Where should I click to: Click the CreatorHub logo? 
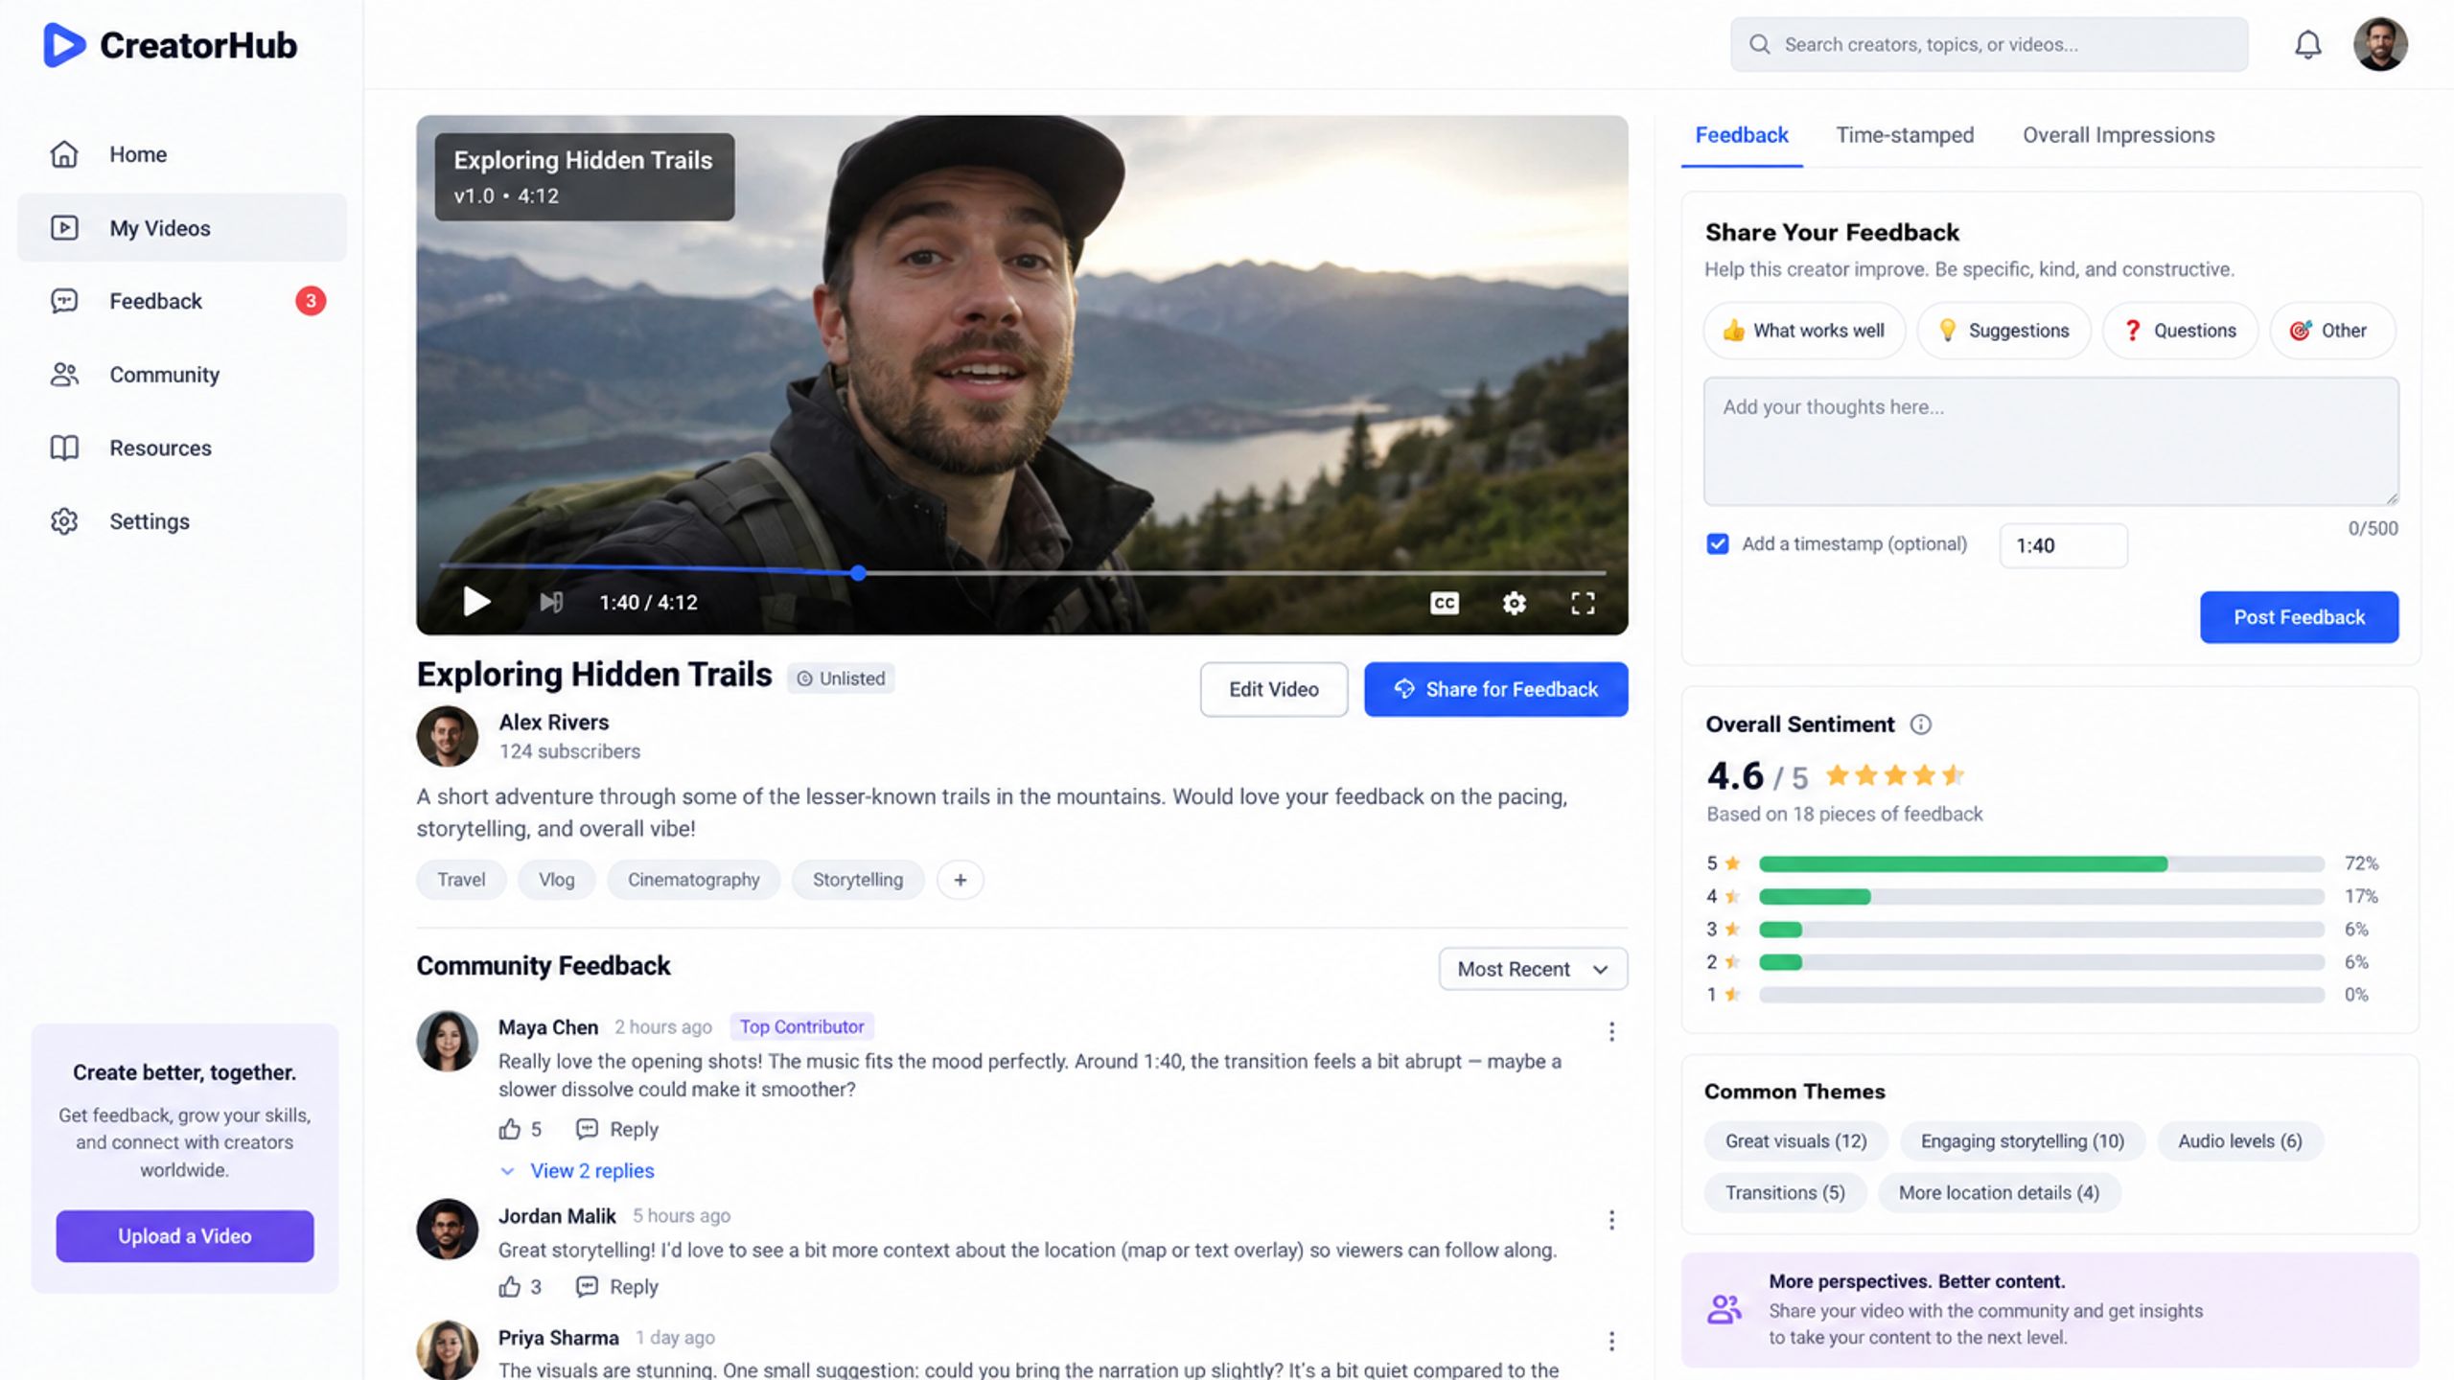(x=171, y=45)
